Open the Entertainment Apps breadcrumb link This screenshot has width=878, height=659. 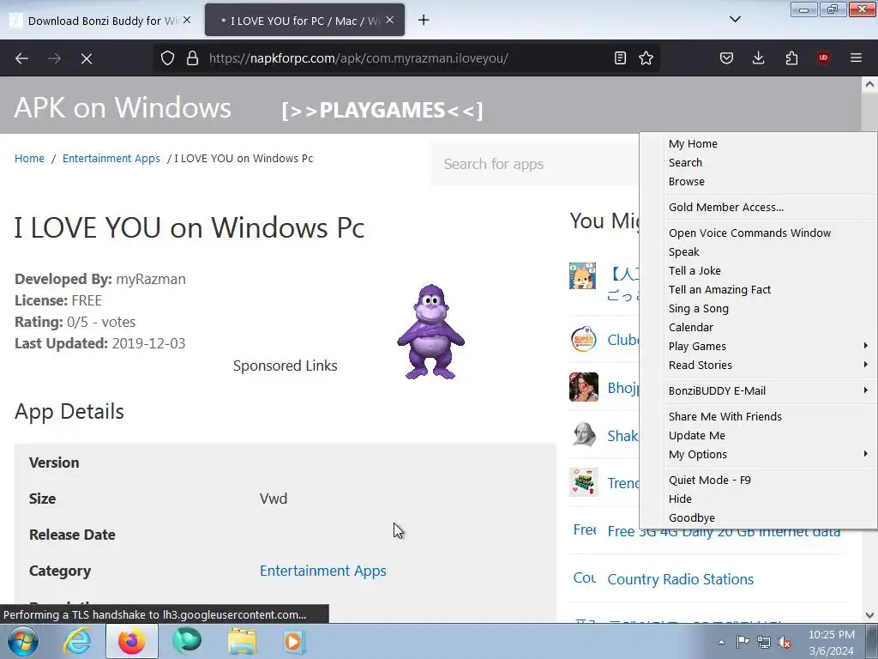pos(111,159)
